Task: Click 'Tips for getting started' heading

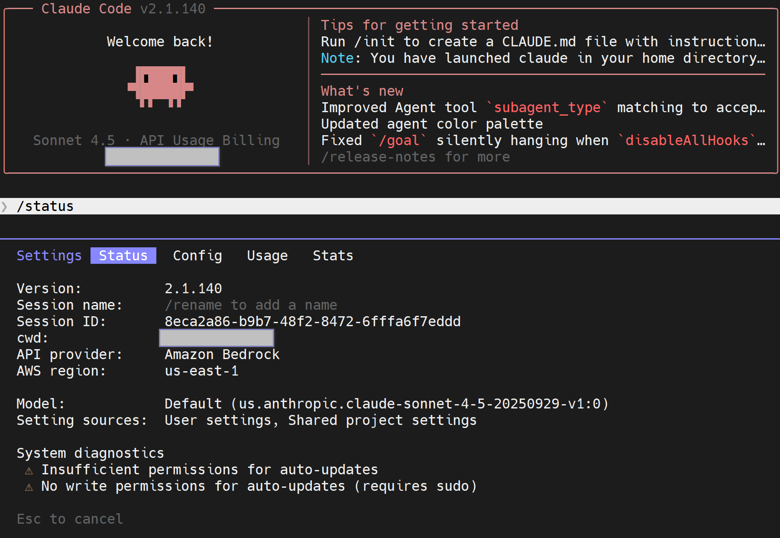Action: (420, 25)
